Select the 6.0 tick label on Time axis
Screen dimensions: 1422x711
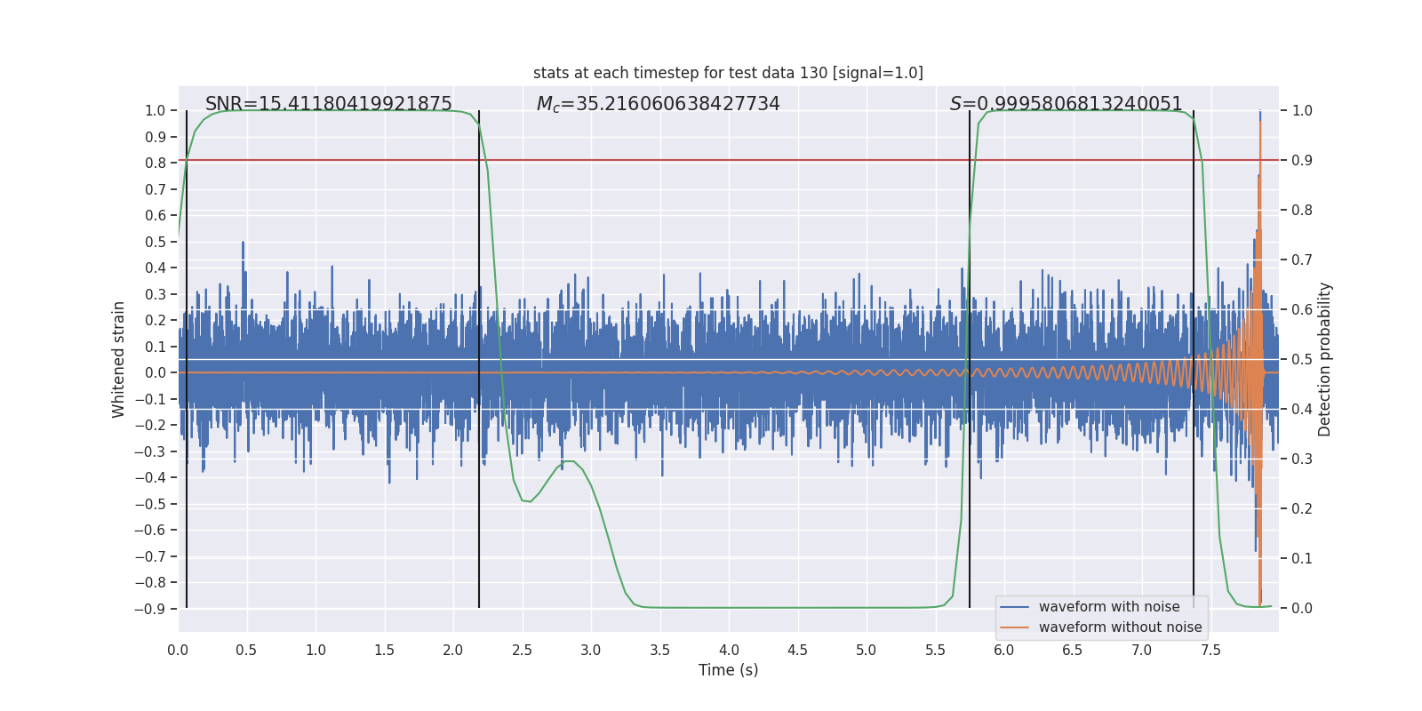pyautogui.click(x=1004, y=650)
